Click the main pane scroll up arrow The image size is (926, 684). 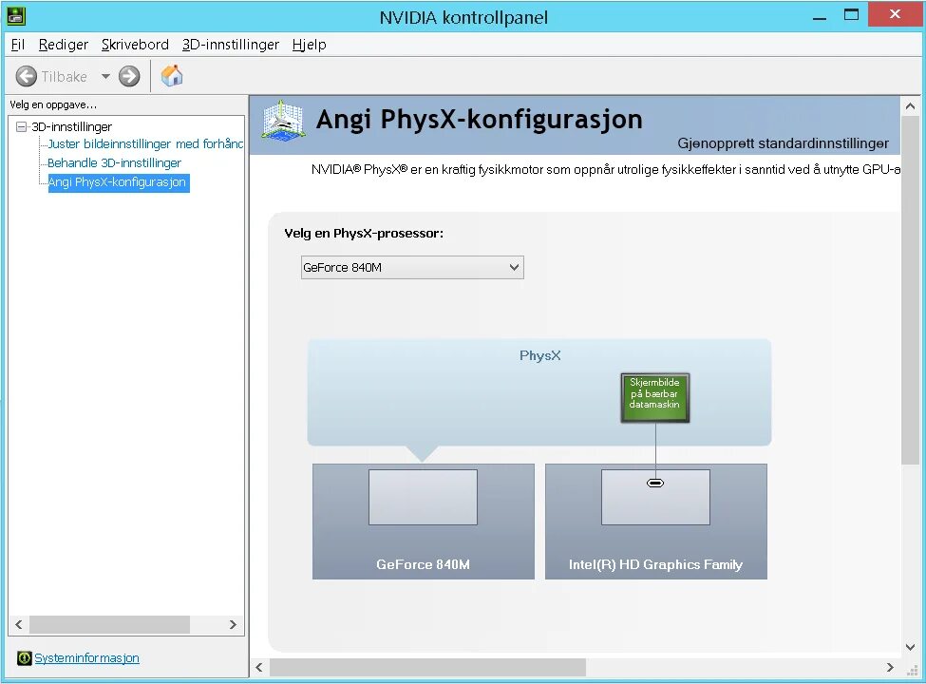910,106
